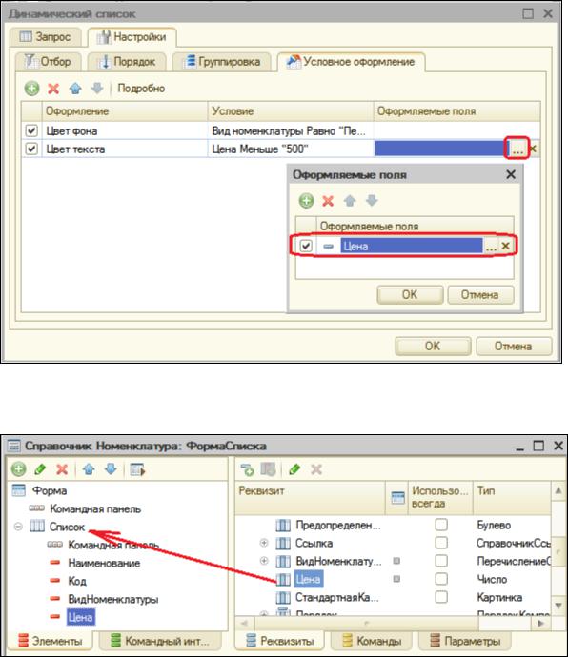568x657 pixels.
Task: Toggle the Цена checkbox in Оформляемые поля popup
Action: point(306,246)
